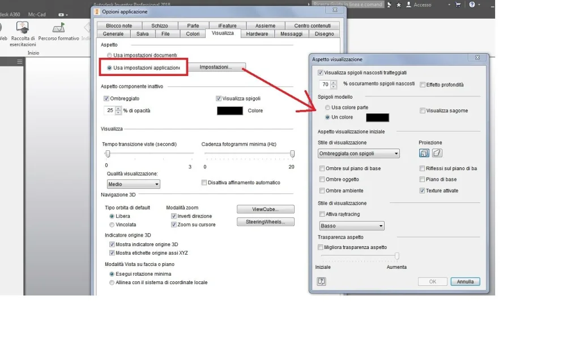Viewport: 567px width, 363px height.
Task: Click the Accesso user icon
Action: click(408, 5)
